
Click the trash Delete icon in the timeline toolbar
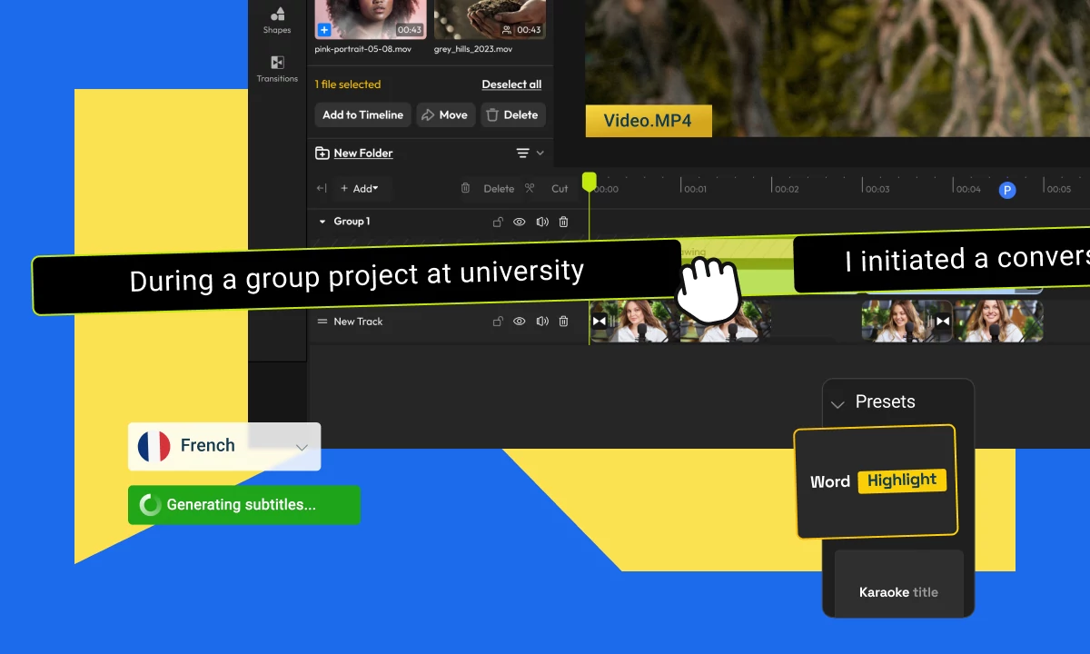466,188
